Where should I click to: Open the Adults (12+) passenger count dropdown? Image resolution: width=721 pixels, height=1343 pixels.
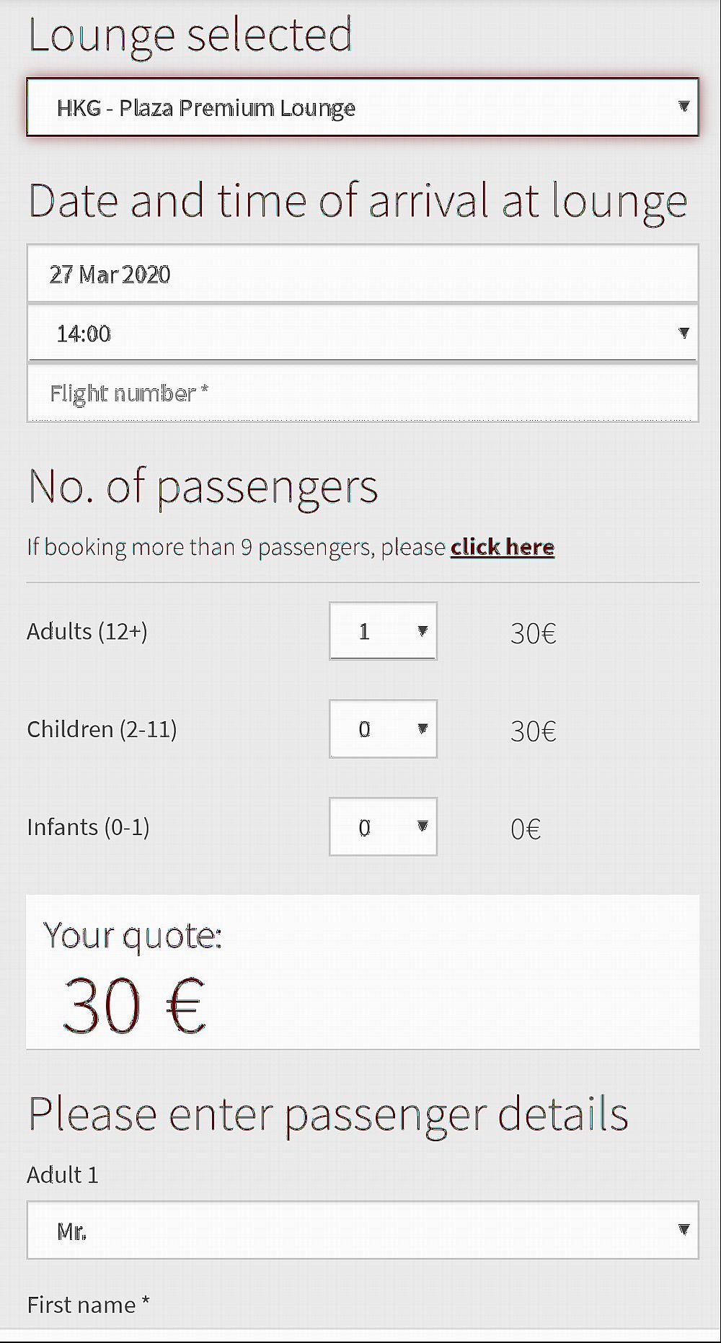pyautogui.click(x=383, y=631)
